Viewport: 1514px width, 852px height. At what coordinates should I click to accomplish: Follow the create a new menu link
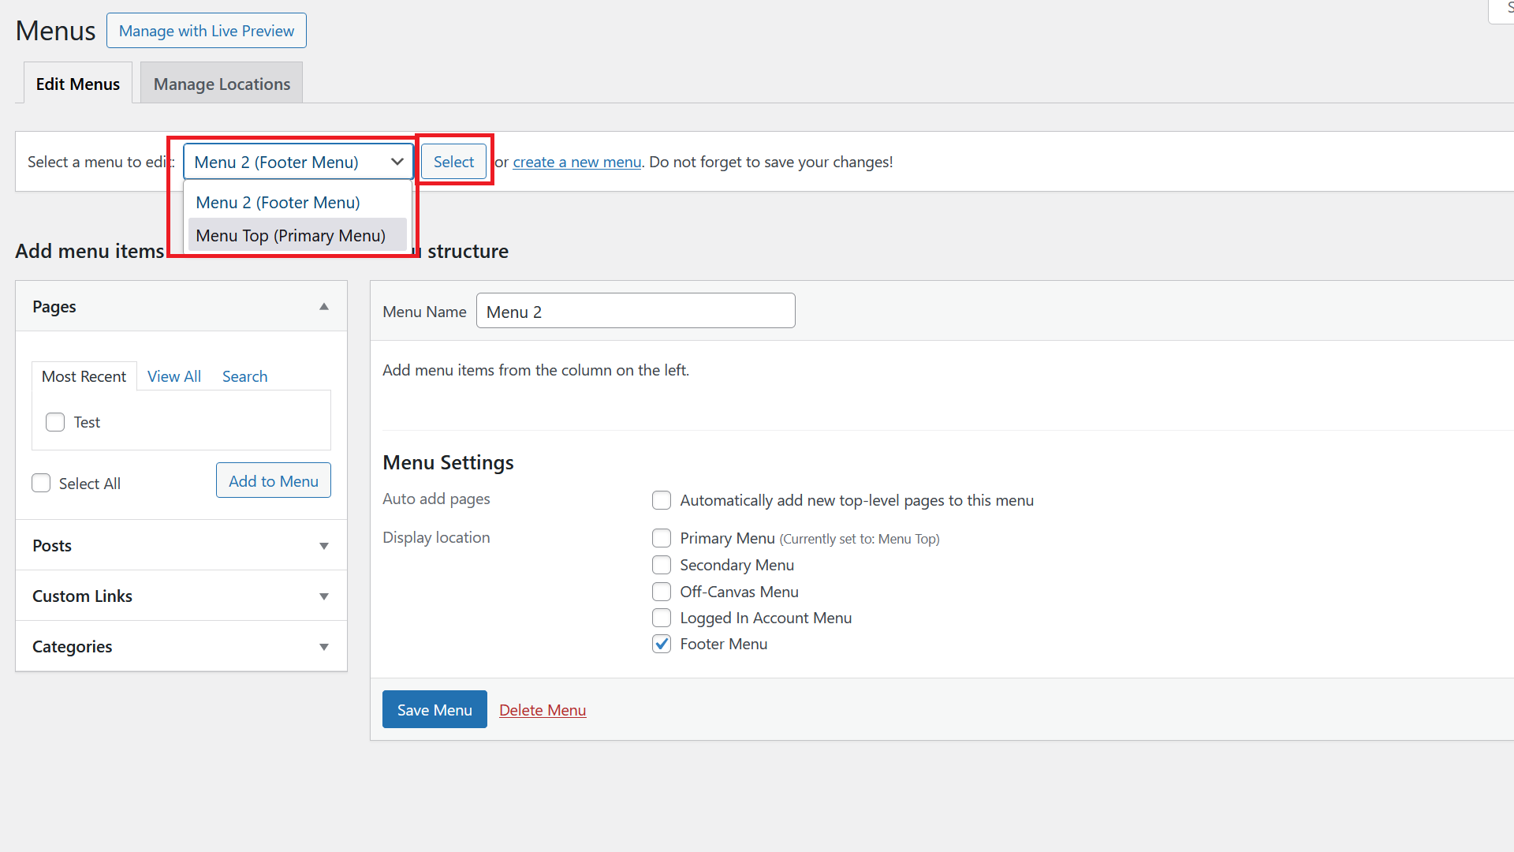pyautogui.click(x=577, y=162)
